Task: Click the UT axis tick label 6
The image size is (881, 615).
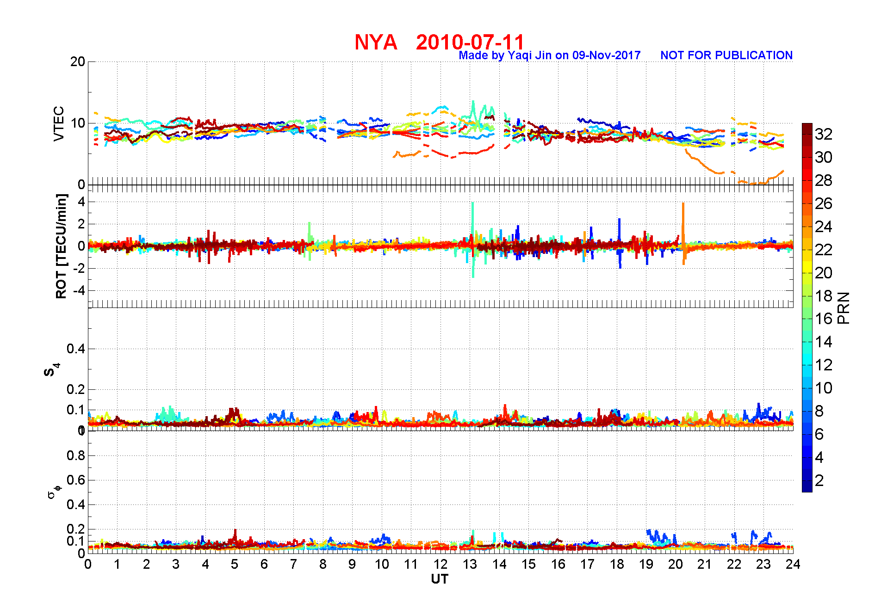Action: point(264,564)
